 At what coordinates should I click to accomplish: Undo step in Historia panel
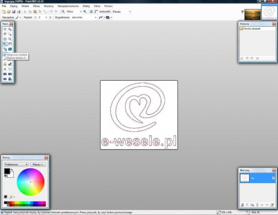pyautogui.click(x=247, y=58)
